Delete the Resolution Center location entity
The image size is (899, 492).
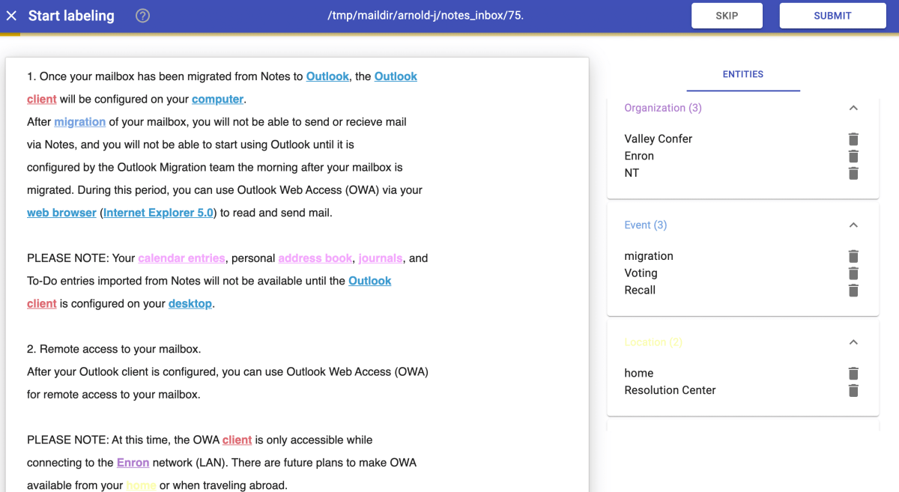coord(853,389)
